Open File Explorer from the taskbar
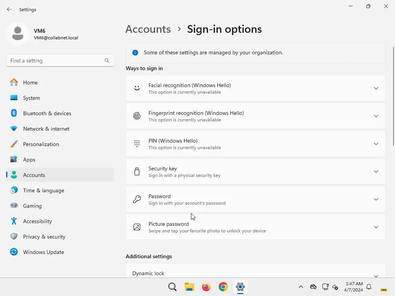 pos(189,287)
